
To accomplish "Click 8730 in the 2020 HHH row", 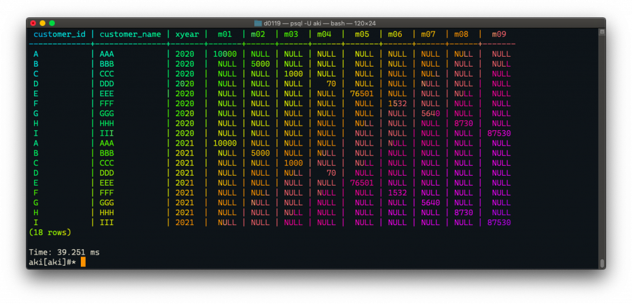I will (x=464, y=123).
